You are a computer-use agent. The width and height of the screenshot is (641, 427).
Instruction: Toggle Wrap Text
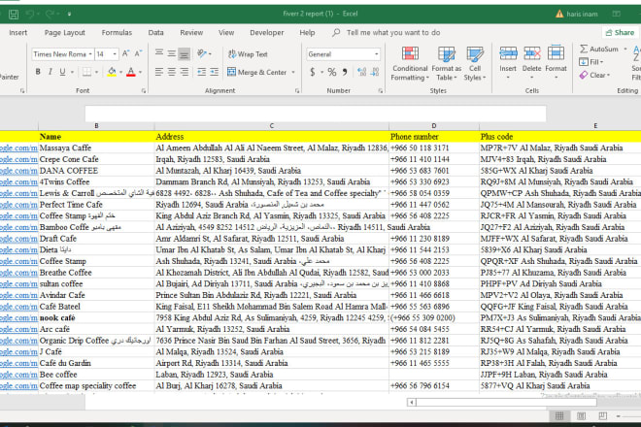248,54
